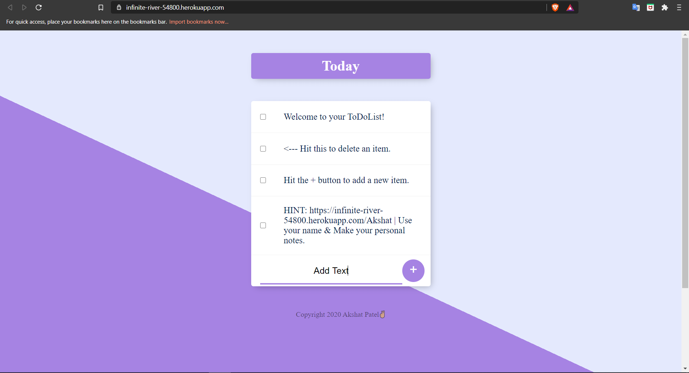This screenshot has height=373, width=689.
Task: Click the red Pocket-style extension icon
Action: (x=650, y=8)
